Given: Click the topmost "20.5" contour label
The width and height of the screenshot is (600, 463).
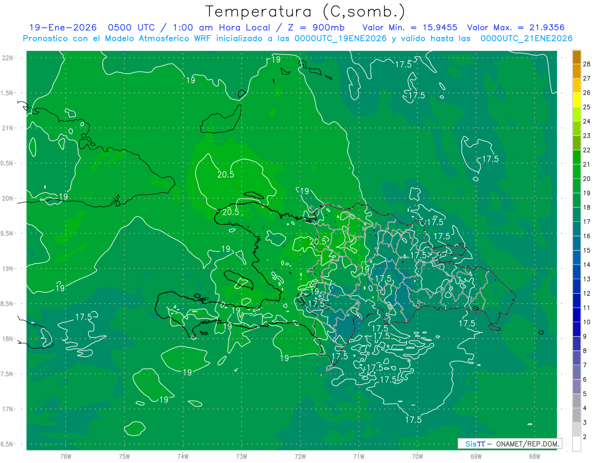Looking at the screenshot, I should click(225, 174).
